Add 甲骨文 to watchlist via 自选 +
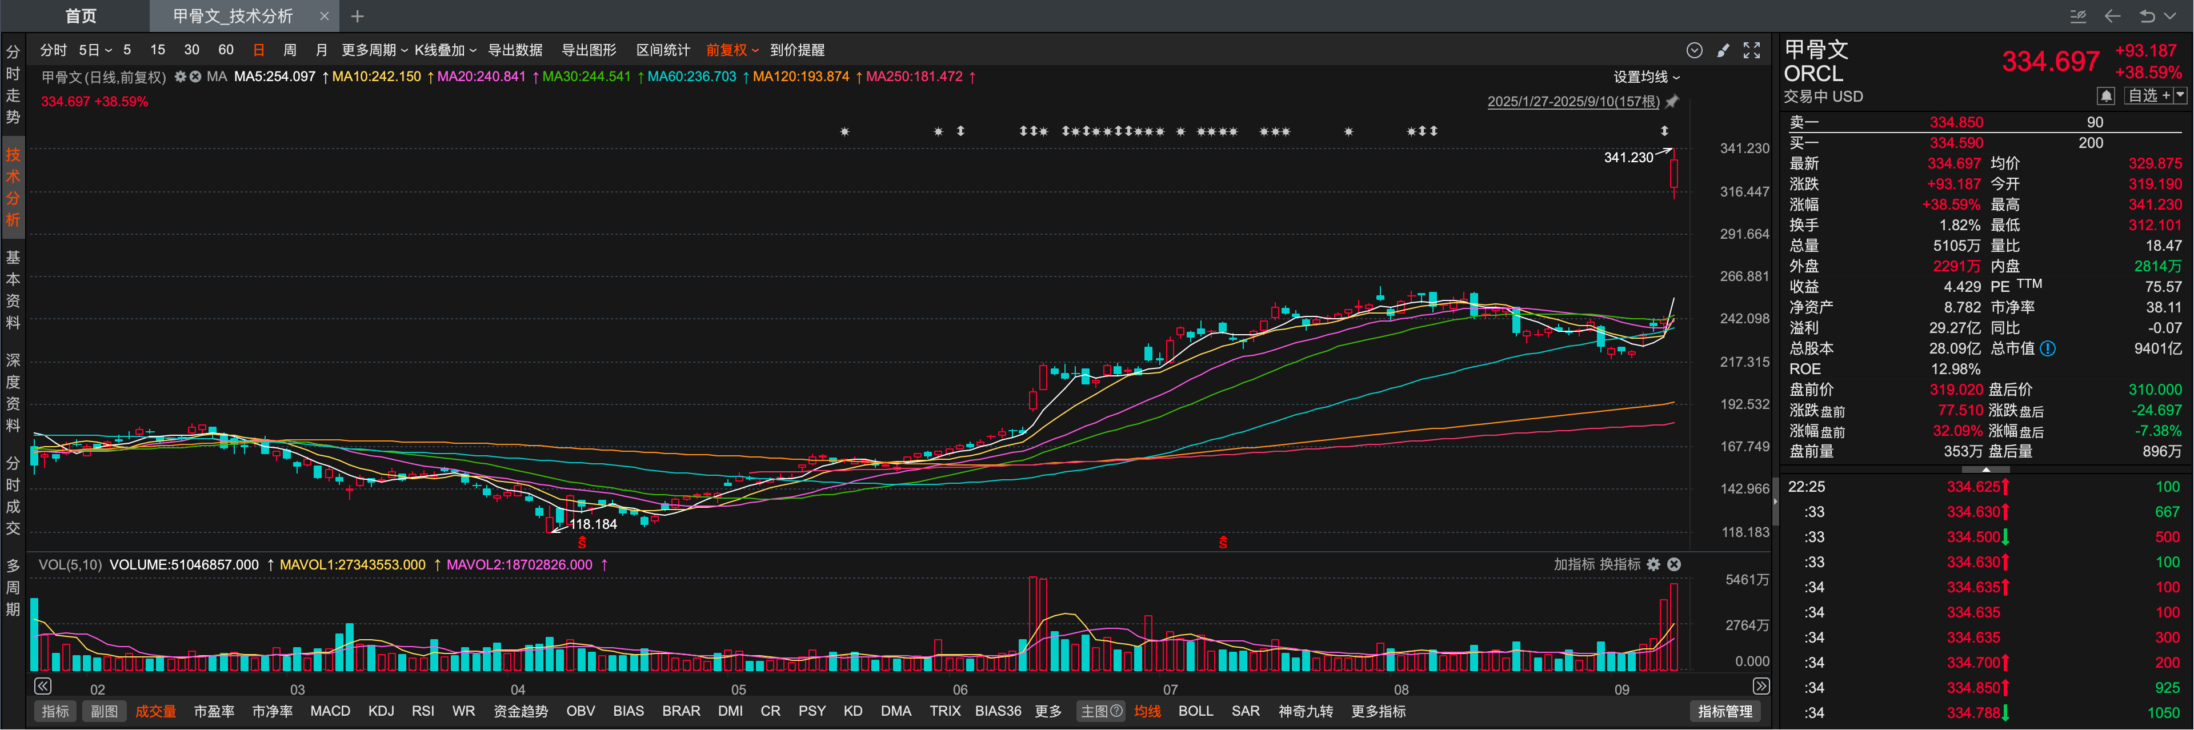The width and height of the screenshot is (2194, 730). tap(2148, 95)
